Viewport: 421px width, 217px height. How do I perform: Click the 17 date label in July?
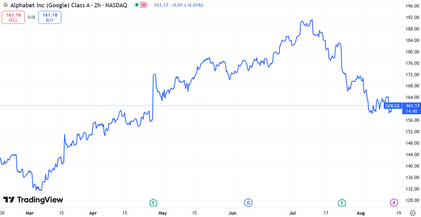pos(326,213)
